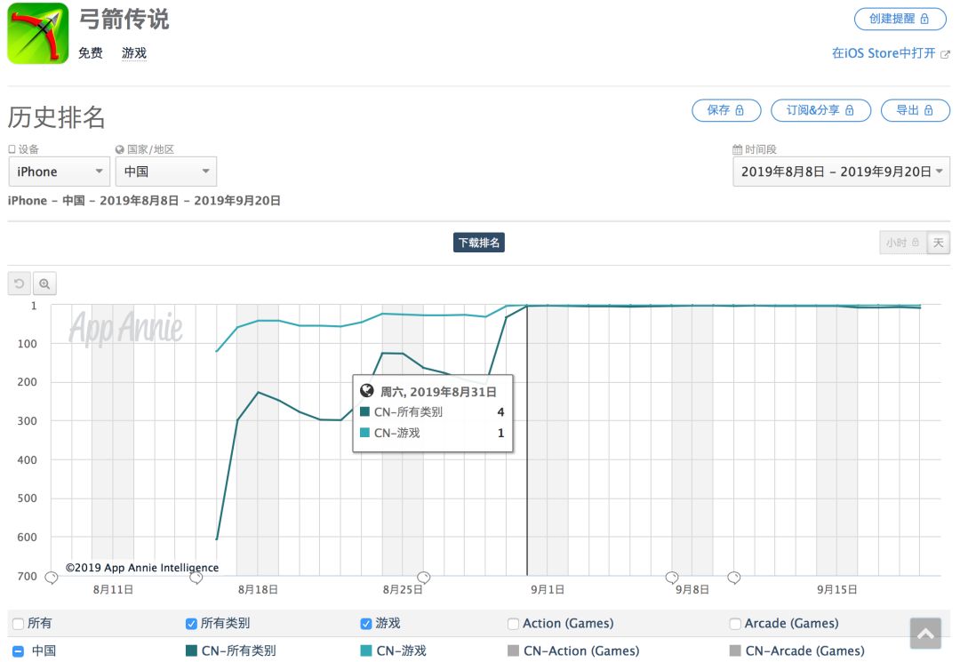
Task: Click the 导出 button
Action: [915, 110]
